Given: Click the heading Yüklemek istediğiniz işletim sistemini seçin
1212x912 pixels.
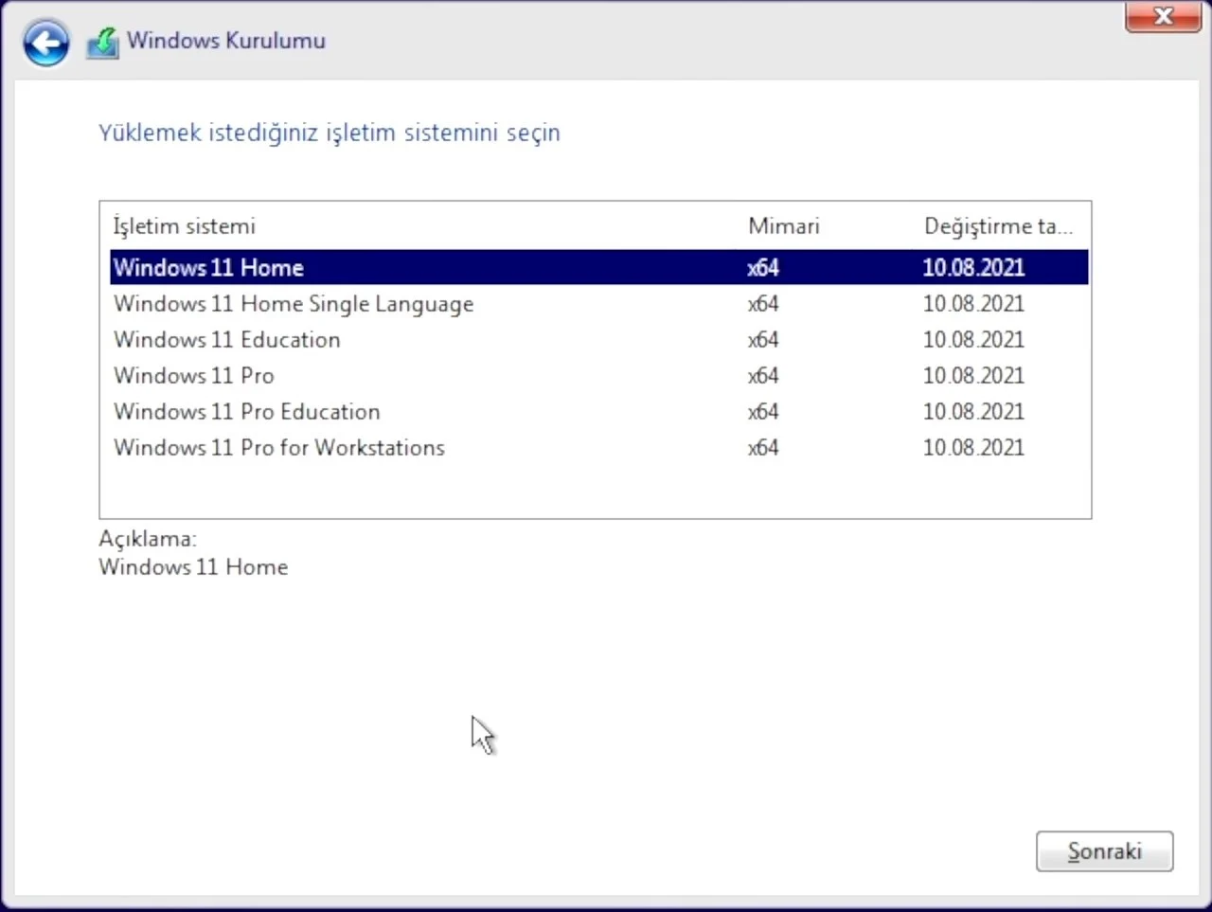Looking at the screenshot, I should point(330,133).
